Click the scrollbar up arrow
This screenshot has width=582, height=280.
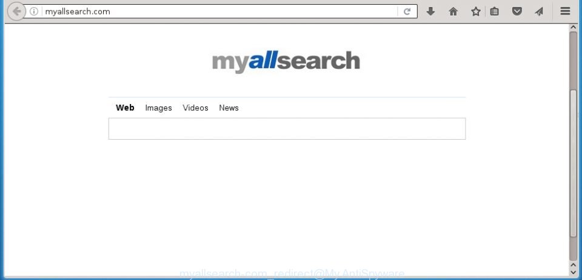coord(573,28)
